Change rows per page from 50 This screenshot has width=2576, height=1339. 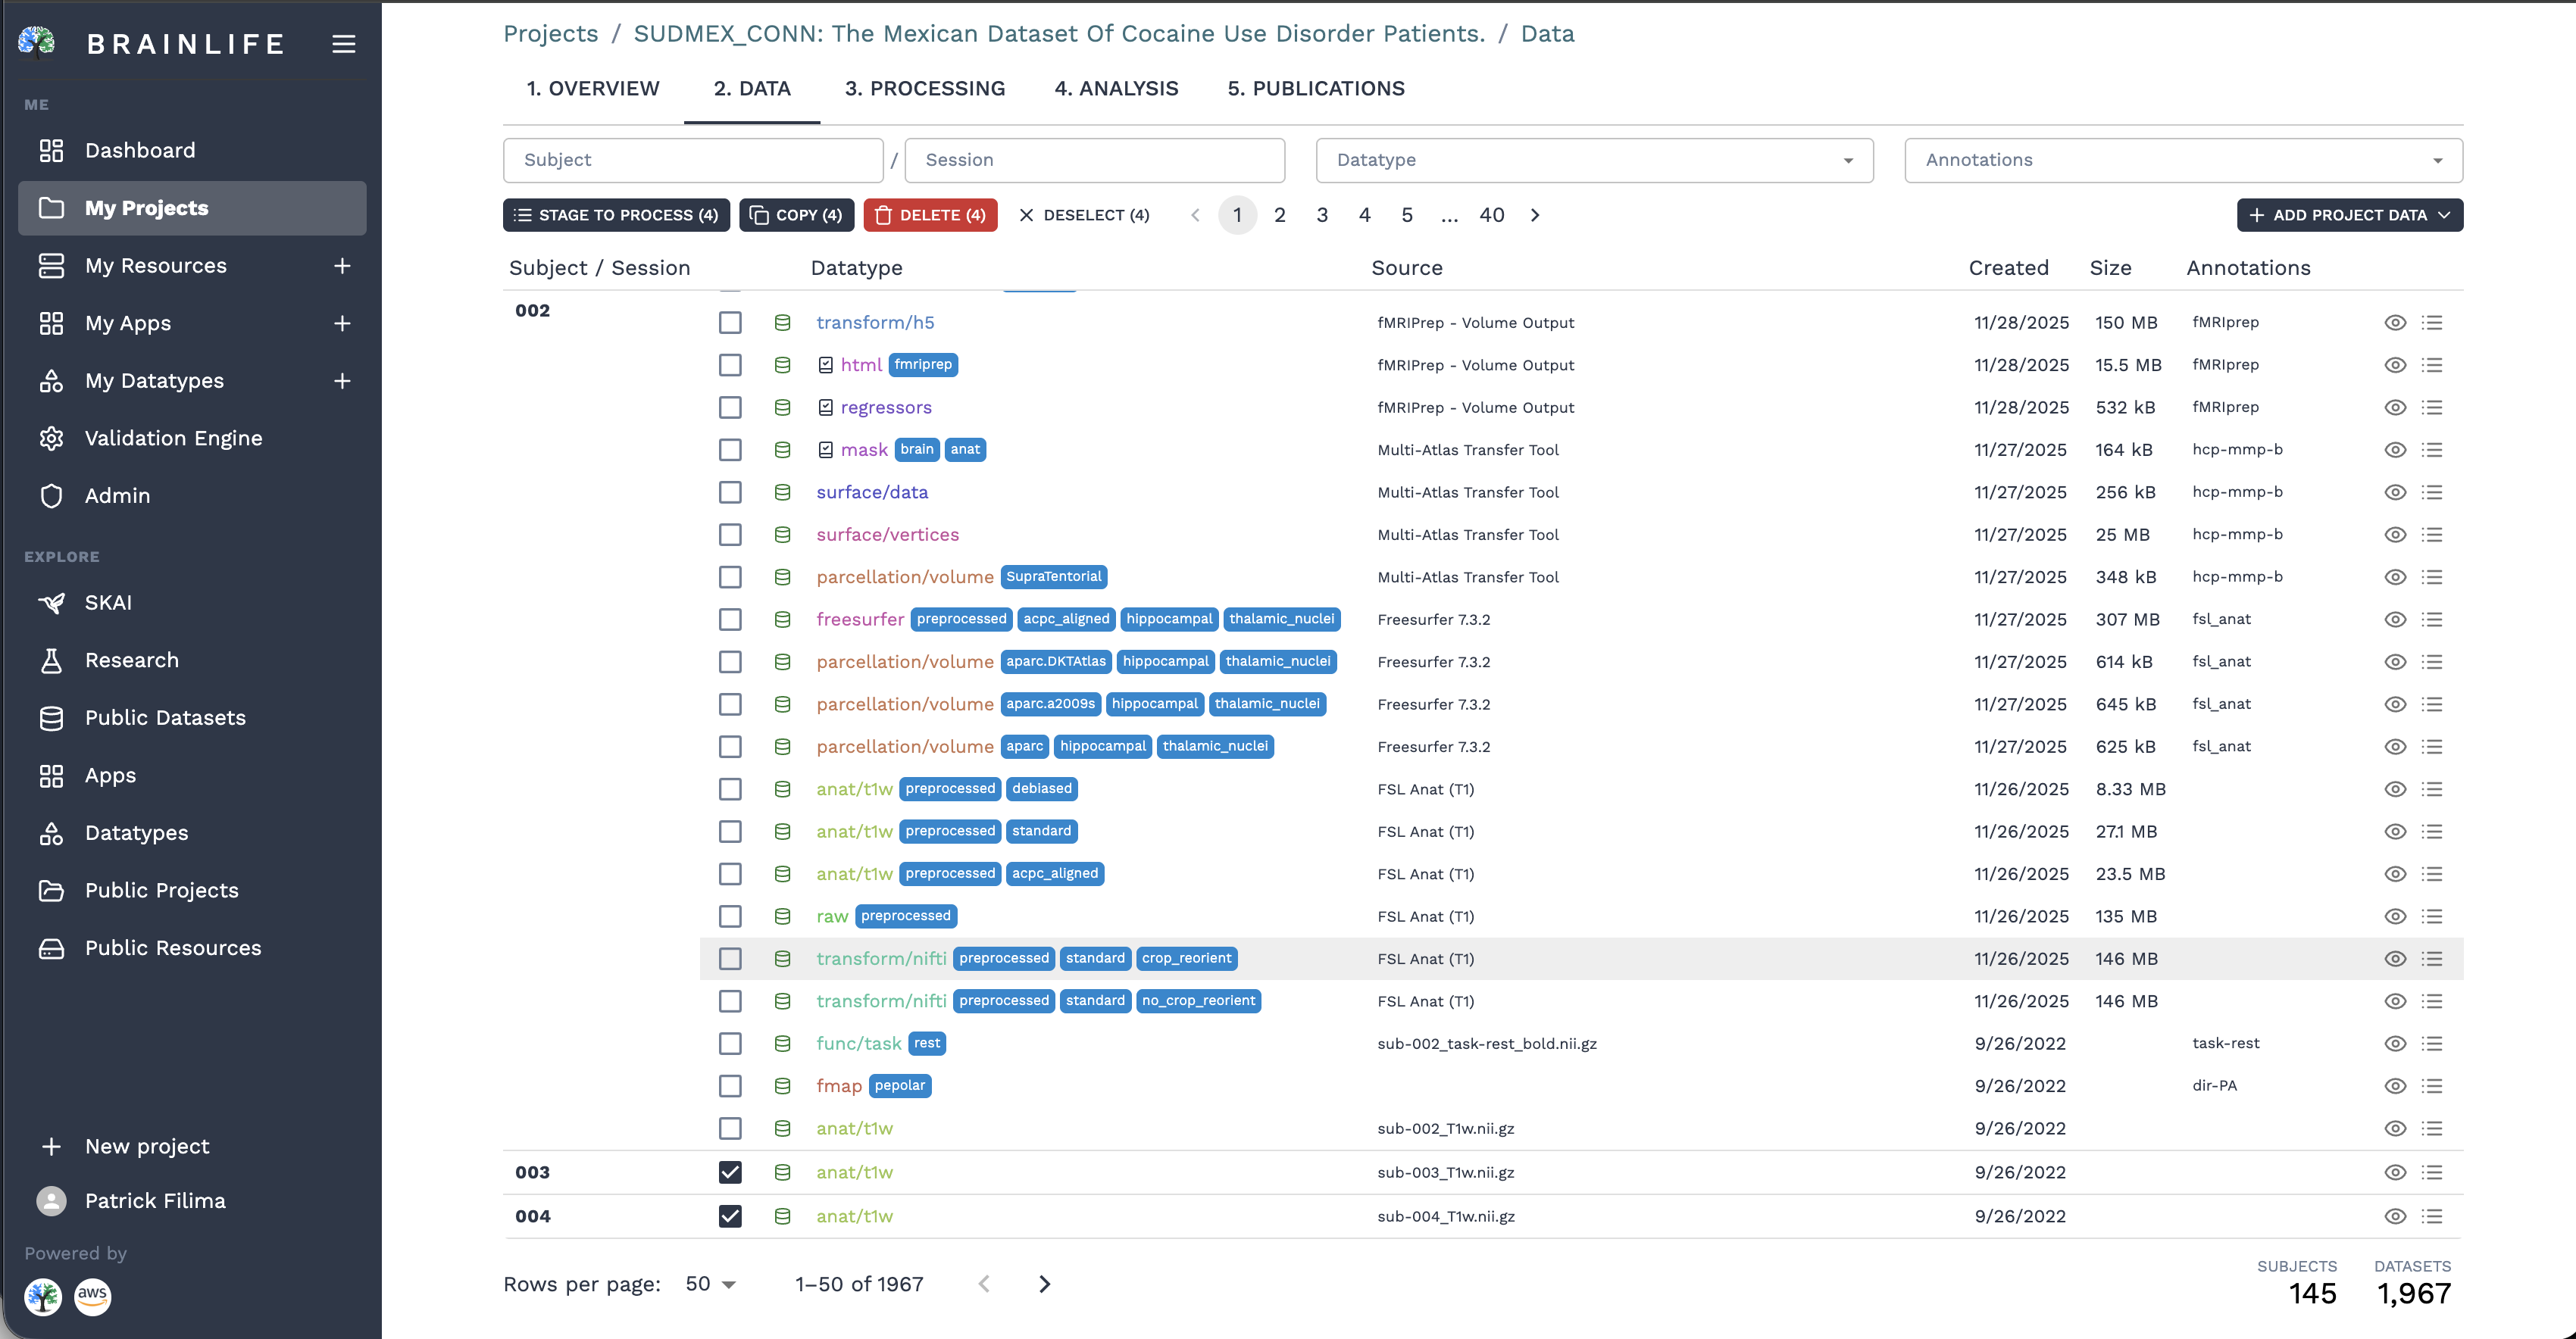(711, 1284)
